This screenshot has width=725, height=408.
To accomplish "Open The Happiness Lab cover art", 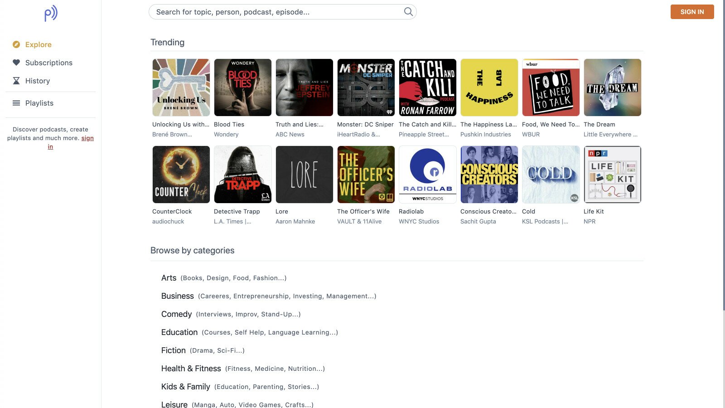I will [x=489, y=87].
